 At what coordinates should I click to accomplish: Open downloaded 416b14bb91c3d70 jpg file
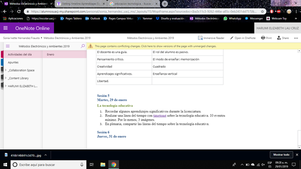[x=23, y=155]
